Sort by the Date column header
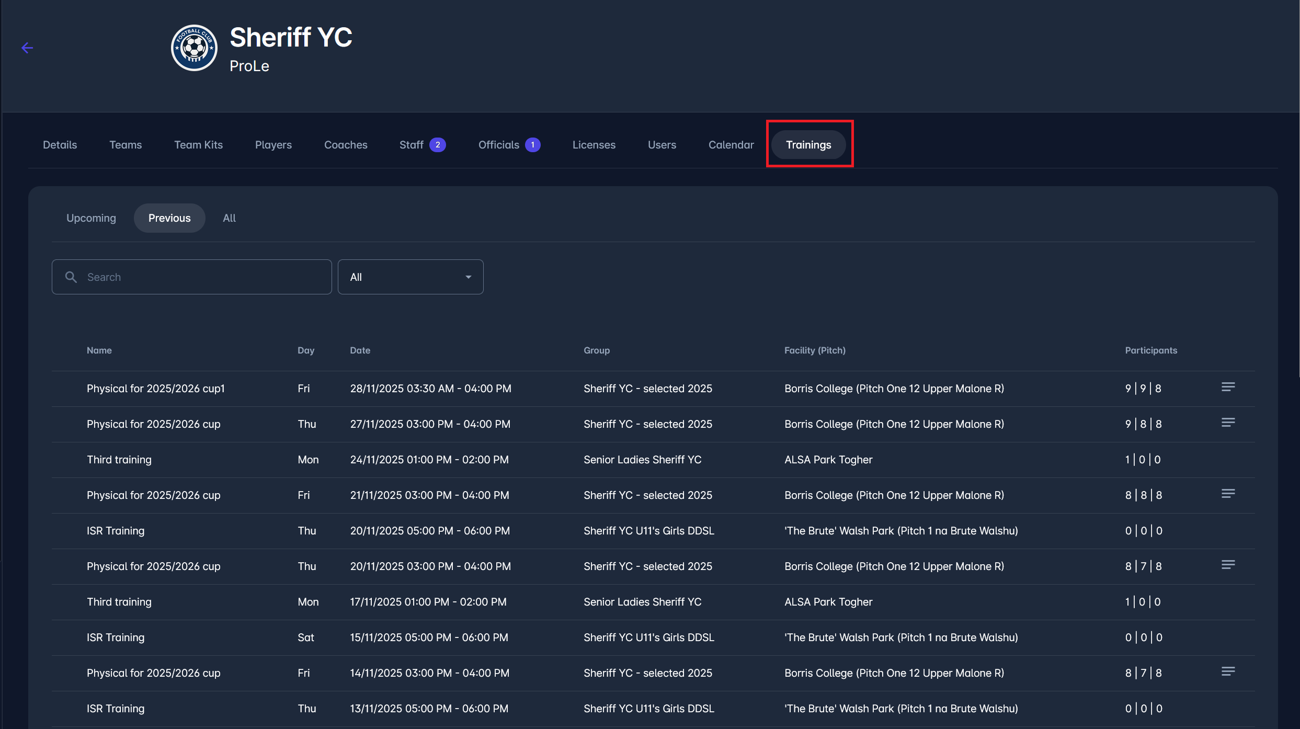 360,350
